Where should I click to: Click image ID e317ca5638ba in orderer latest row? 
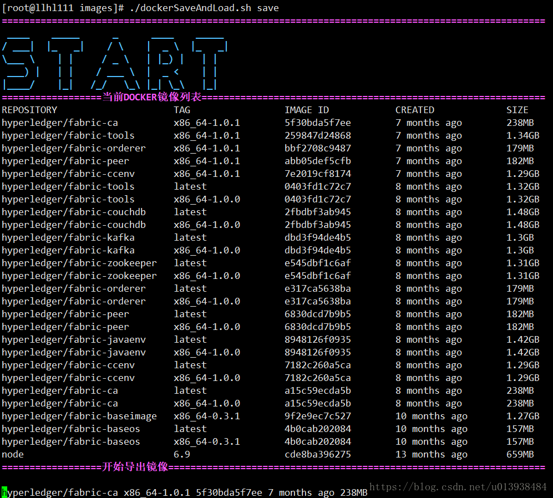click(317, 288)
